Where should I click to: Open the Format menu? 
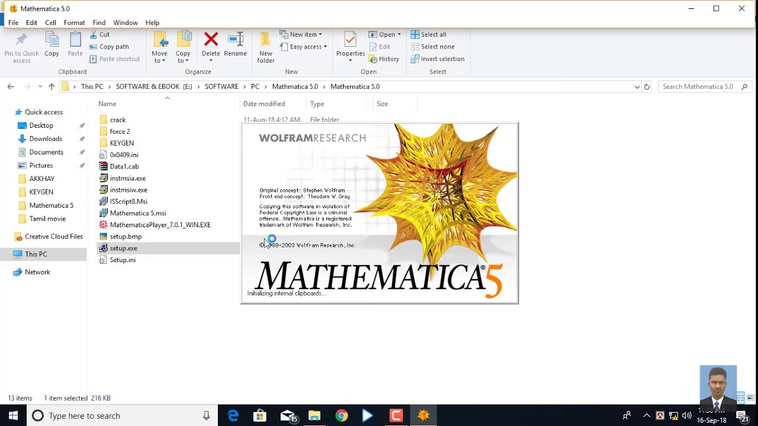(x=74, y=22)
